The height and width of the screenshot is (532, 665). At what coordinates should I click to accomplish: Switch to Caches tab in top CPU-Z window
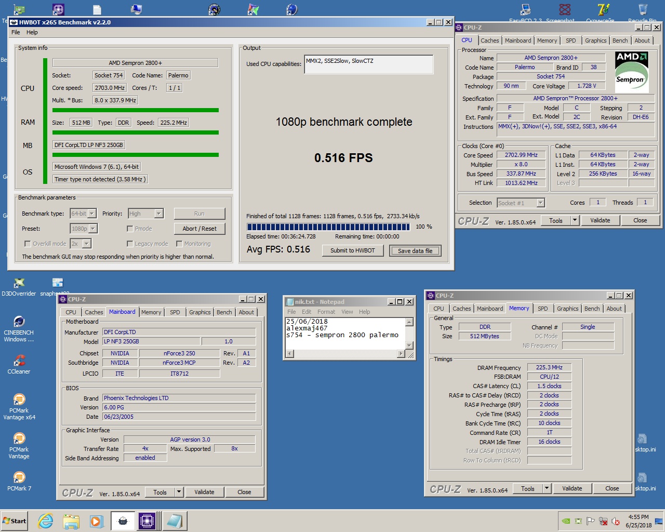coord(489,41)
